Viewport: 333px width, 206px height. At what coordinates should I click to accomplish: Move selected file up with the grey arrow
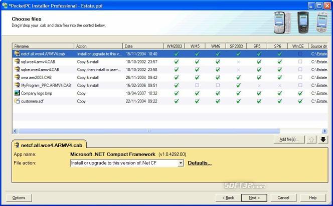[x=311, y=139]
